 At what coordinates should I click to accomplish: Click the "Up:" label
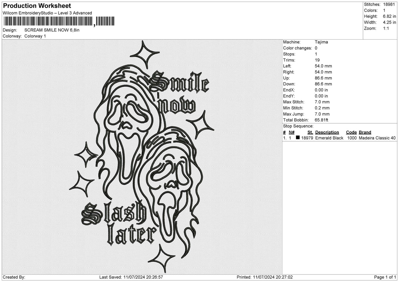tap(287, 78)
